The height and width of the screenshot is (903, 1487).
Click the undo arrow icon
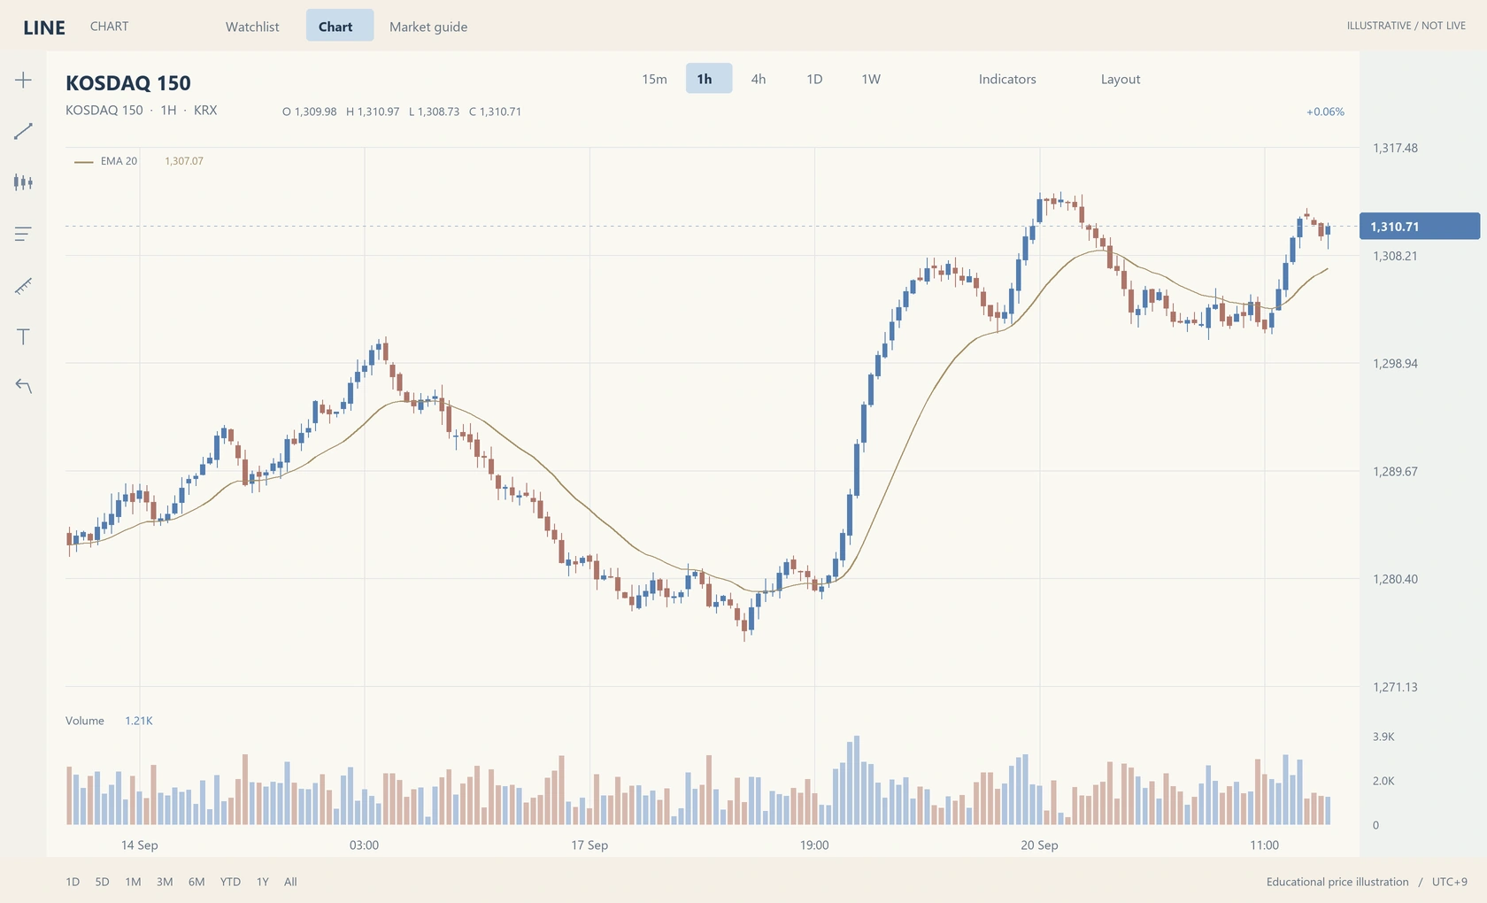point(23,386)
